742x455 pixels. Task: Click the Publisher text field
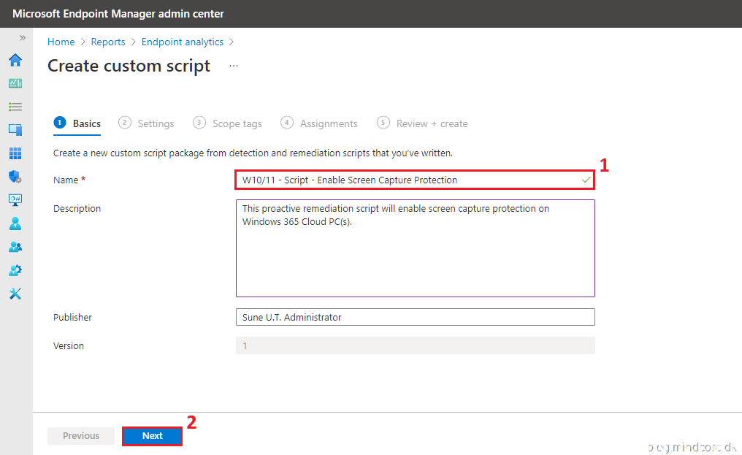[x=415, y=317]
